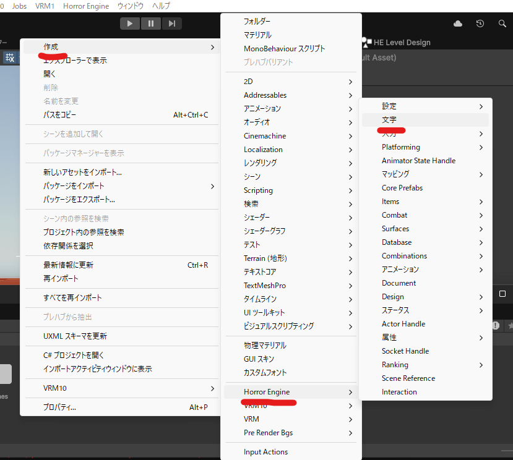Open the ウィンドウ menu
The width and height of the screenshot is (513, 460).
tap(131, 6)
